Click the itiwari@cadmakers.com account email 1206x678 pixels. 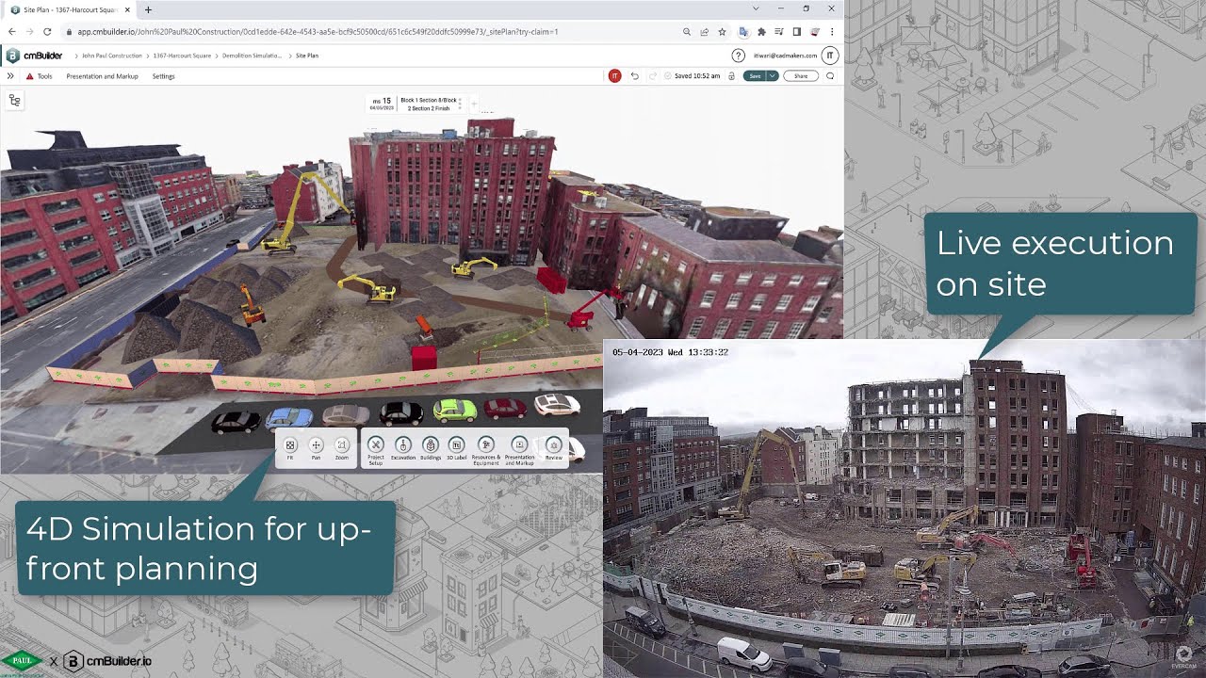click(785, 56)
